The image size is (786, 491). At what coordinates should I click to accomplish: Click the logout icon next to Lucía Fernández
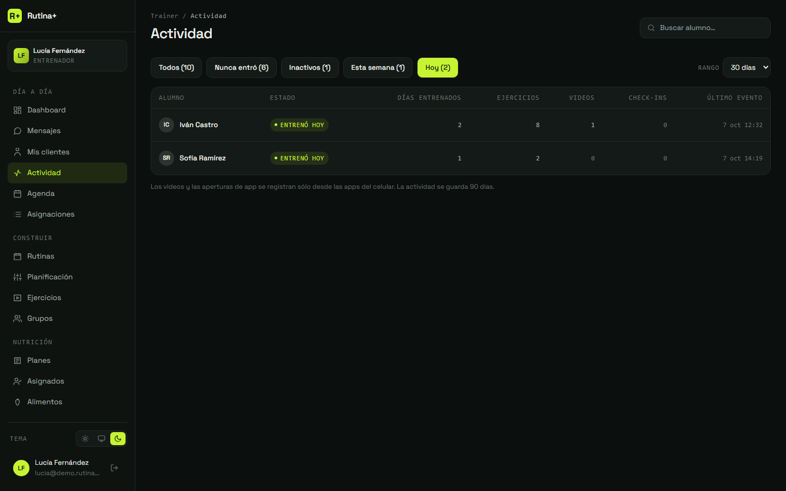coord(114,468)
